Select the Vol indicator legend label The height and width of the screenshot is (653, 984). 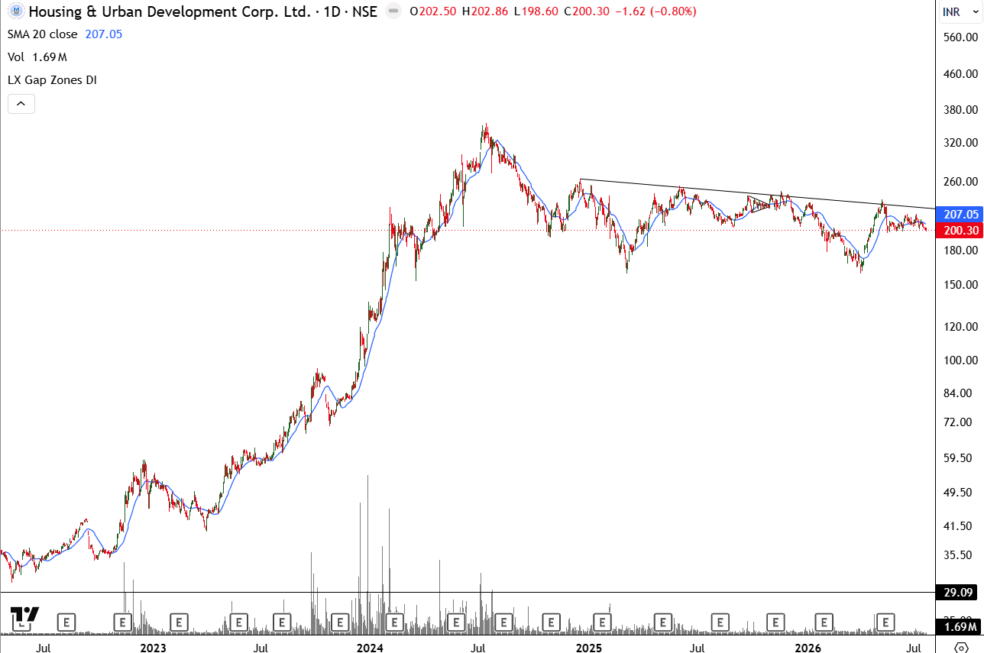tap(15, 57)
